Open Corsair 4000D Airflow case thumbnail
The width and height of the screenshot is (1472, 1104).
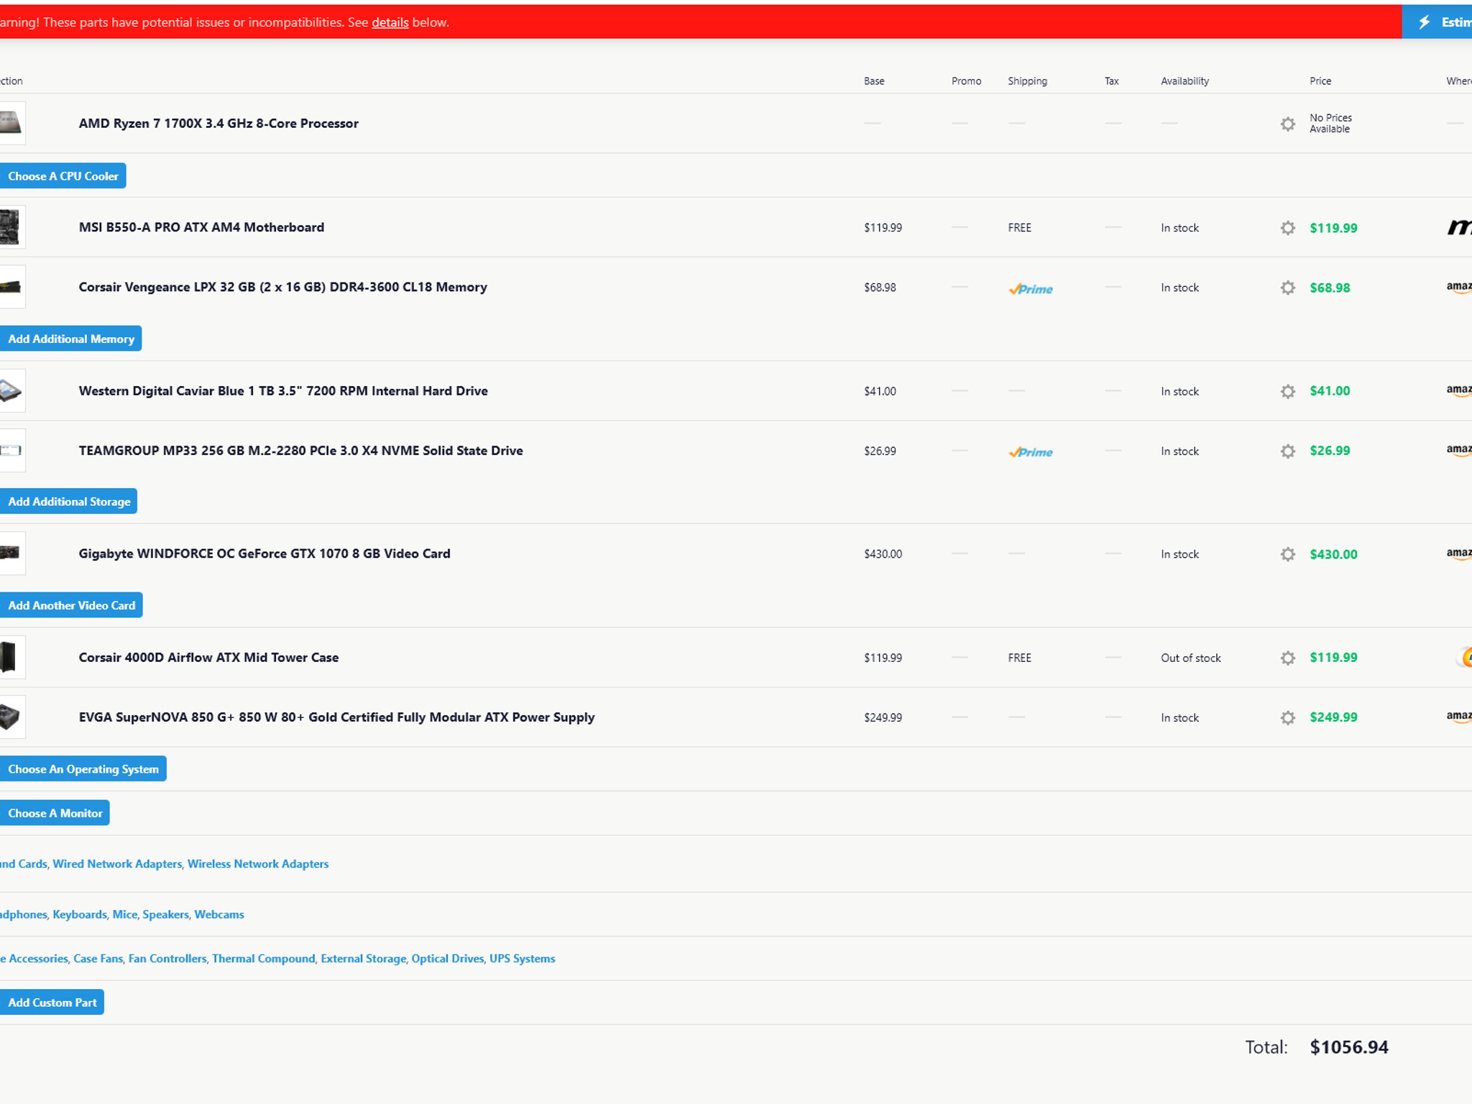[11, 657]
